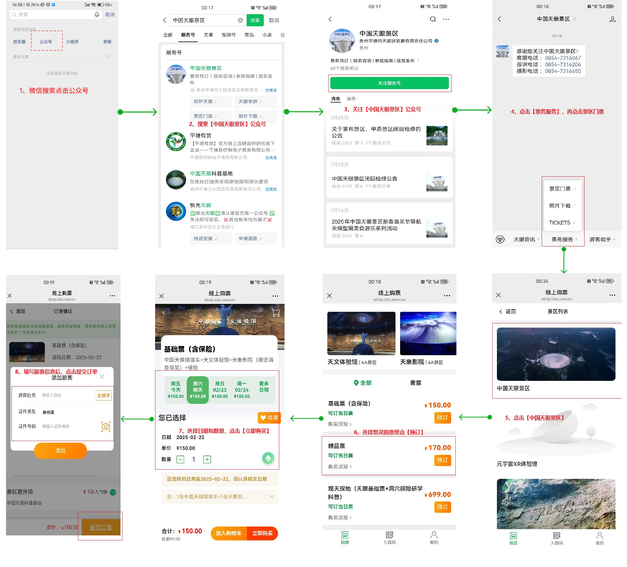Screen dimensions: 627x567
Task: Expand the 票务服务 bottom menu
Action: click(x=564, y=239)
